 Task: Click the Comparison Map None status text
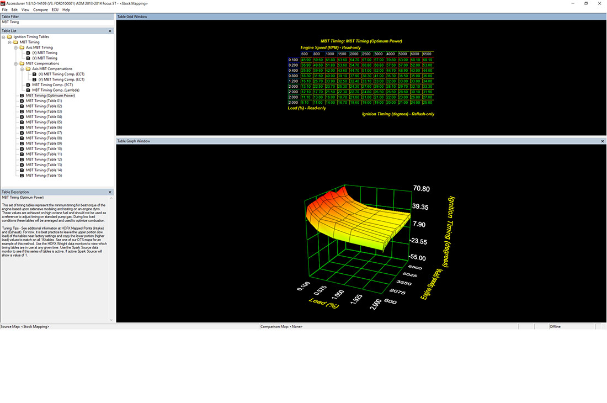(x=281, y=327)
